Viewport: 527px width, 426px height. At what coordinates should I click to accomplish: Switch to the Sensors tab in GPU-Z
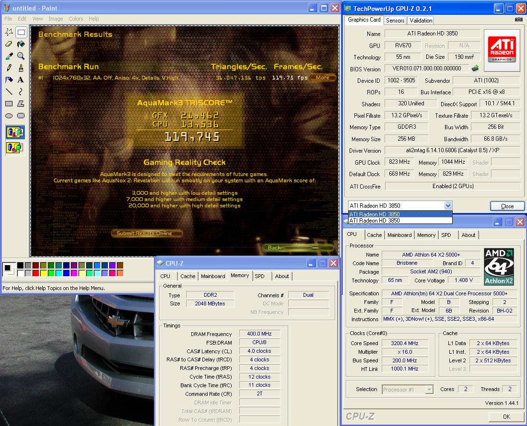[395, 21]
